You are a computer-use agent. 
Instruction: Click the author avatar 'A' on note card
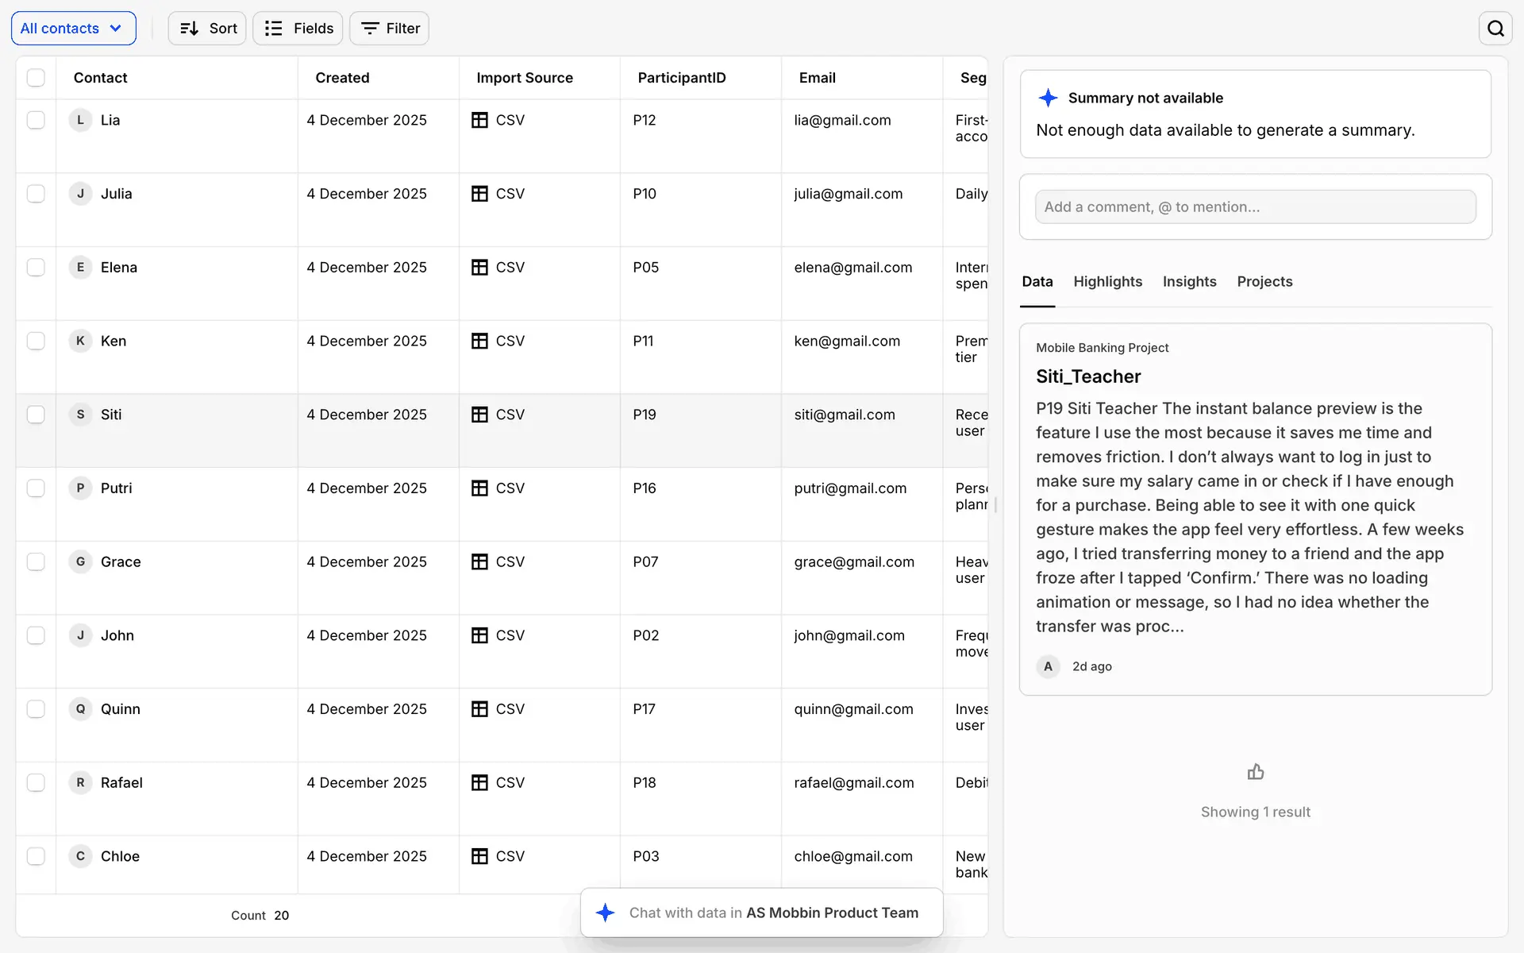tap(1048, 666)
